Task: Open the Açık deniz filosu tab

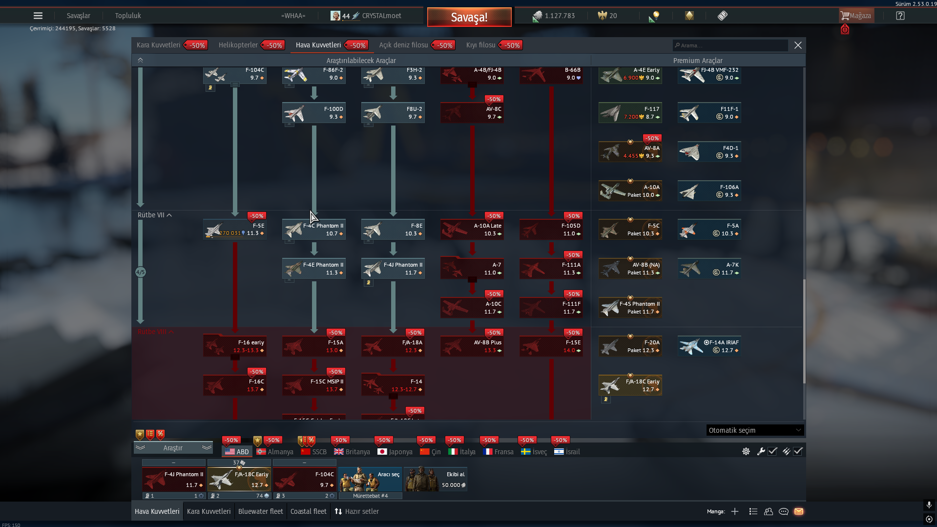Action: pyautogui.click(x=403, y=45)
